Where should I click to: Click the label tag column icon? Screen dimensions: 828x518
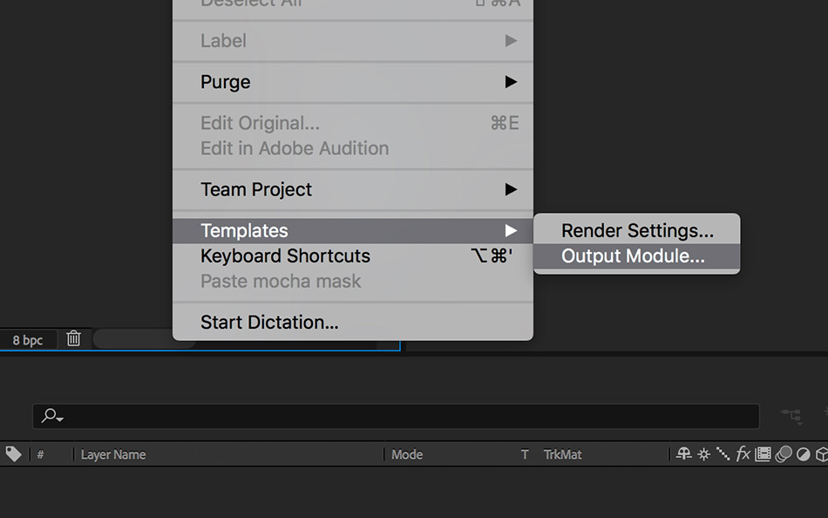coord(13,453)
